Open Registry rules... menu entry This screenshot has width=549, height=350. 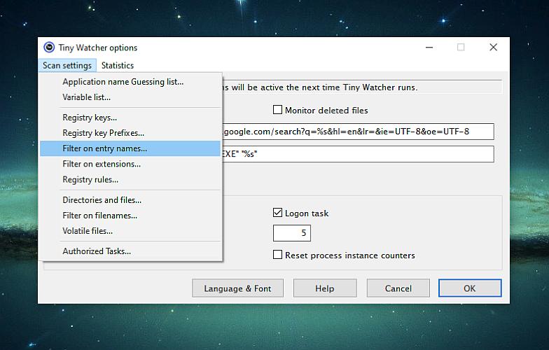coord(130,179)
